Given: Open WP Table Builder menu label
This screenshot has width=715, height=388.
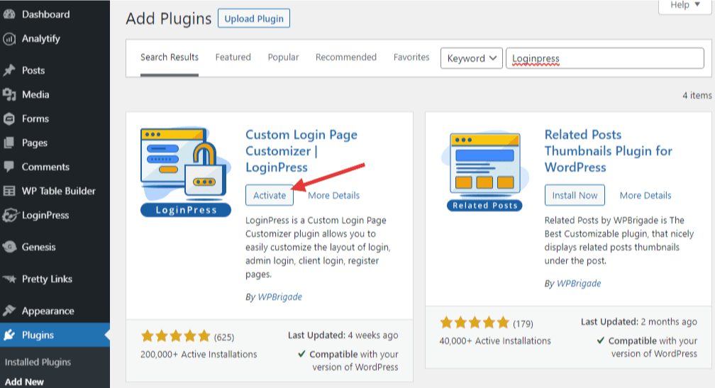Looking at the screenshot, I should pyautogui.click(x=59, y=191).
